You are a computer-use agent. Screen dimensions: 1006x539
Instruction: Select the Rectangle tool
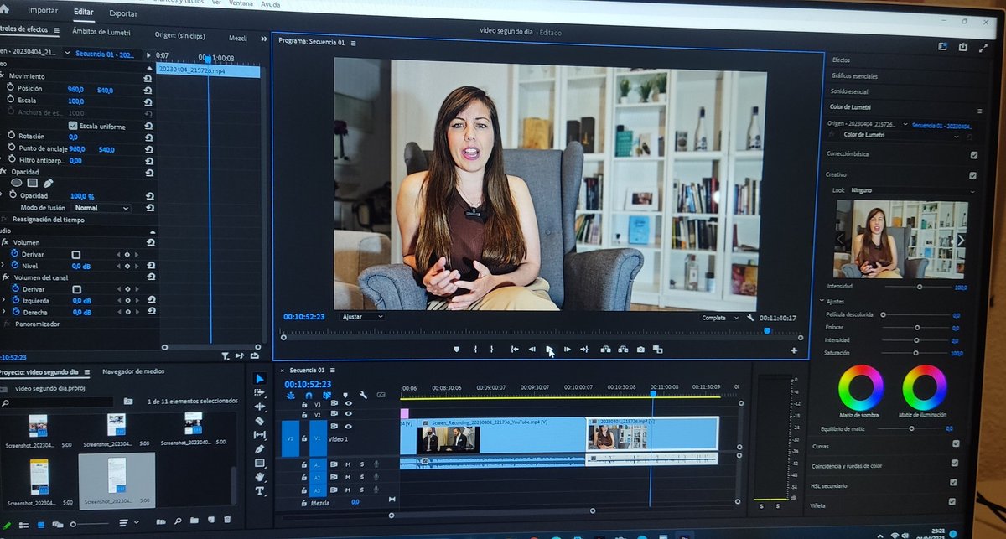coord(260,463)
